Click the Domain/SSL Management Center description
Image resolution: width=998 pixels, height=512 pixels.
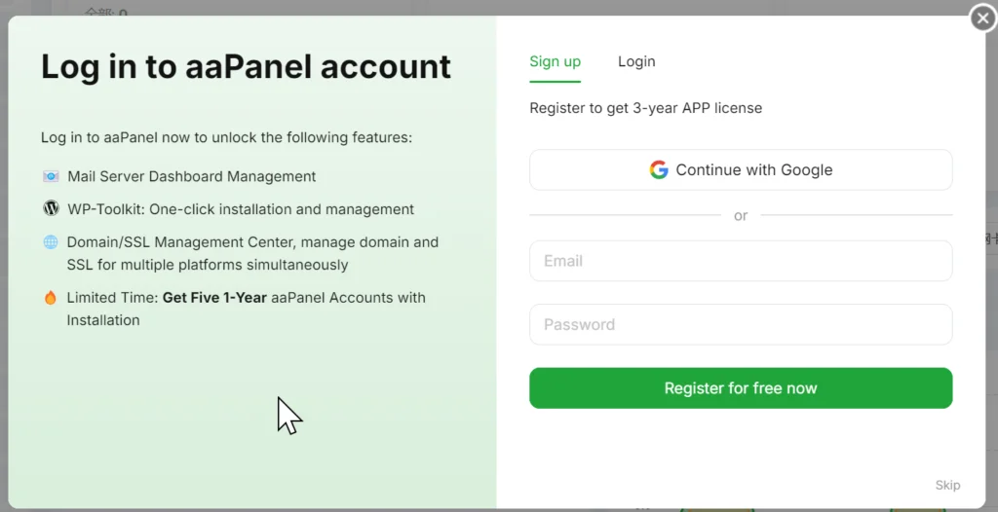coord(252,253)
